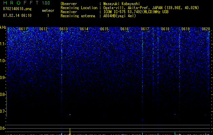Click the HROFFT program title

coord(21,3)
